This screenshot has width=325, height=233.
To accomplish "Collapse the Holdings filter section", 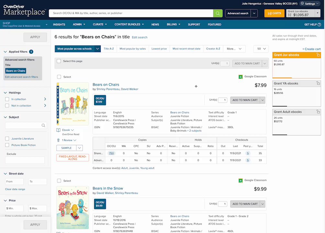I will click(6, 93).
